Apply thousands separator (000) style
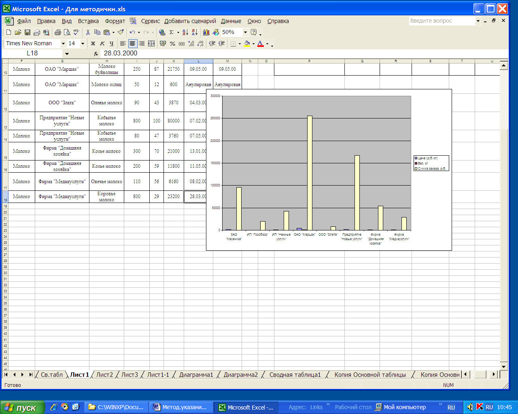518x414 pixels. click(182, 44)
